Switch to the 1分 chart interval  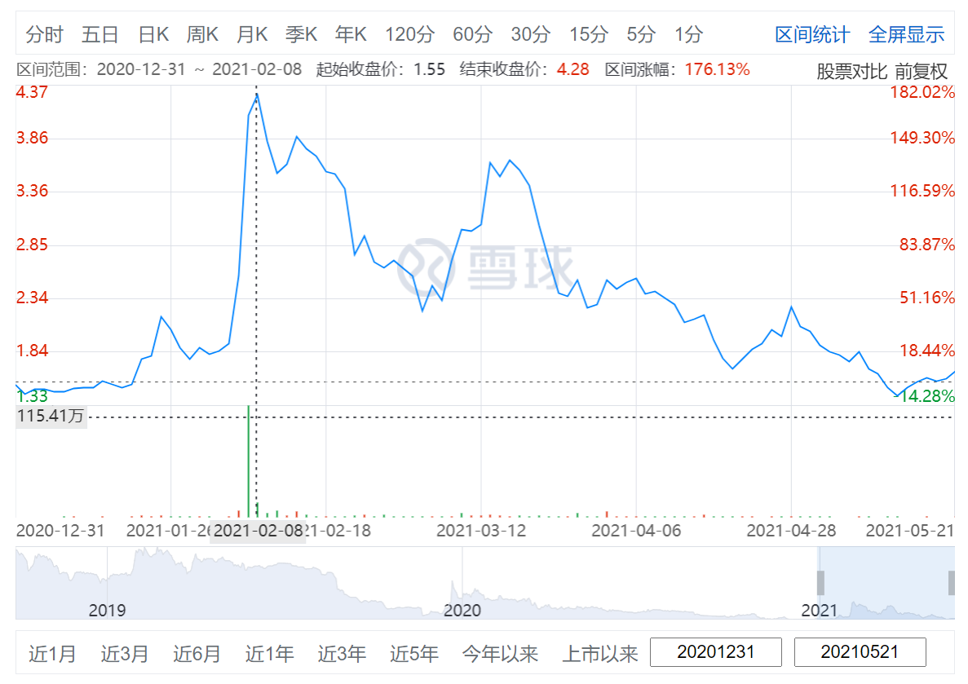point(688,34)
